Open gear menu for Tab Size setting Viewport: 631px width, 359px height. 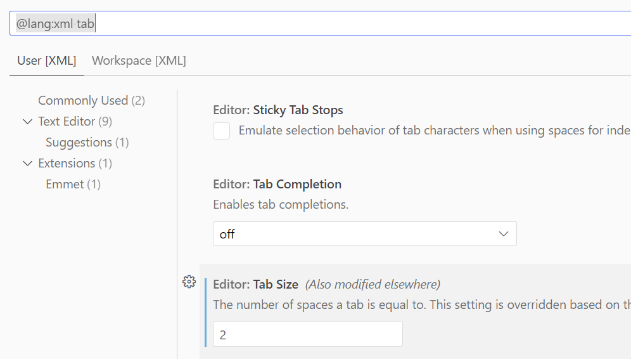click(189, 282)
